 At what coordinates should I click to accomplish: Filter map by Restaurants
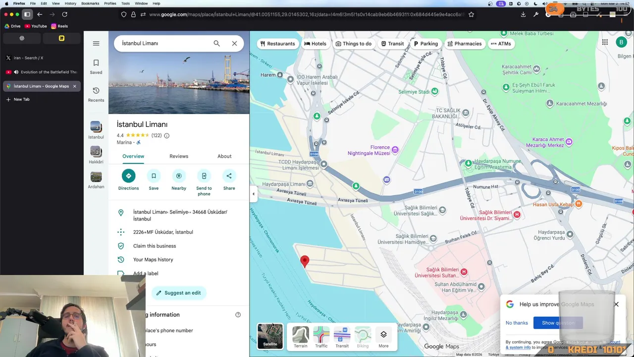(277, 44)
